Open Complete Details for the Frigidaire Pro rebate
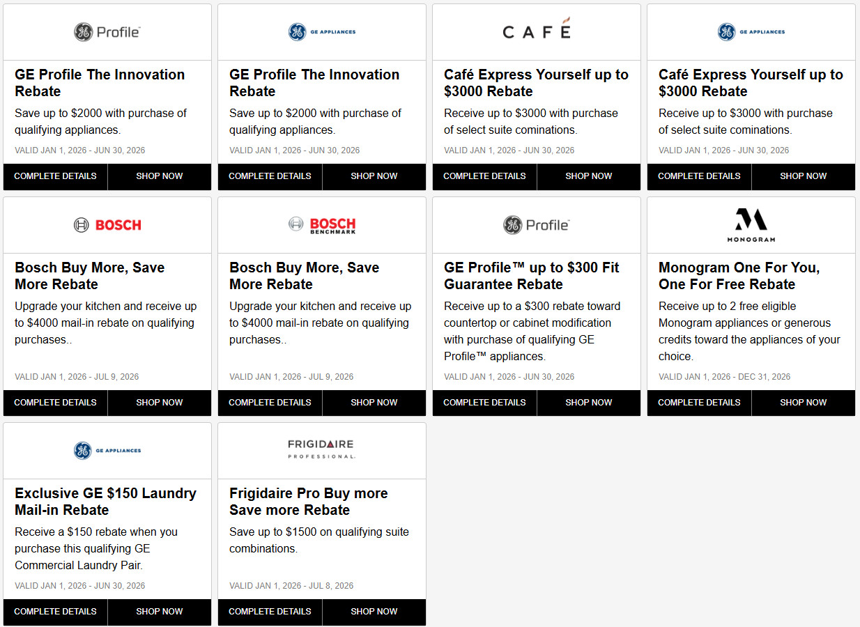860x627 pixels. [x=270, y=612]
